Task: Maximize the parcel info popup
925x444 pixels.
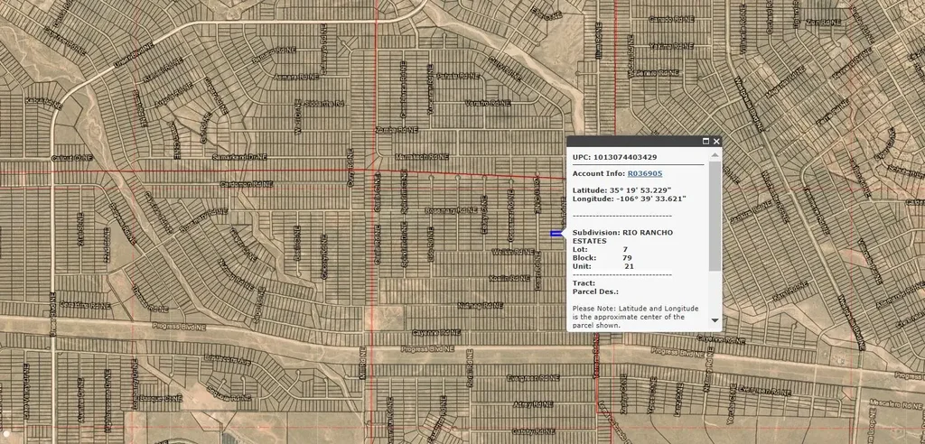Action: click(x=705, y=142)
